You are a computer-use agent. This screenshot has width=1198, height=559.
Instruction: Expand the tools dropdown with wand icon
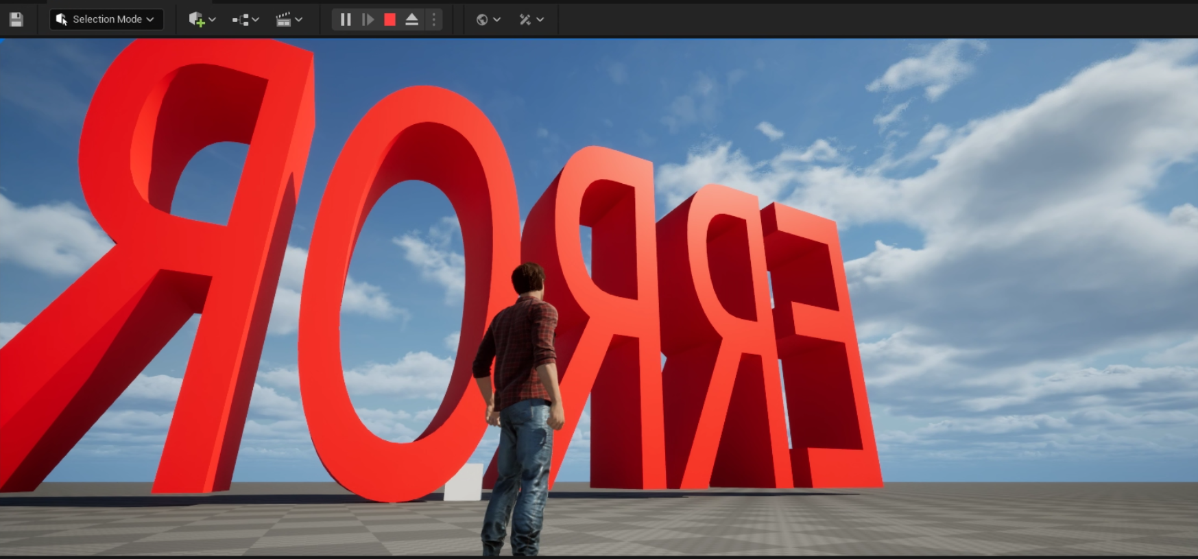click(x=531, y=19)
